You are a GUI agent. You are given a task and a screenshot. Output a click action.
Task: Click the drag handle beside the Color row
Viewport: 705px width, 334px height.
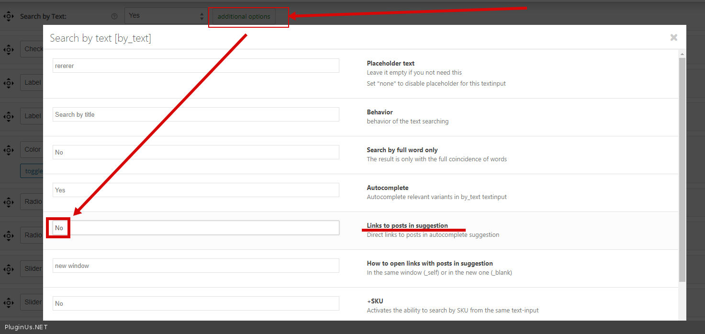[x=9, y=150]
